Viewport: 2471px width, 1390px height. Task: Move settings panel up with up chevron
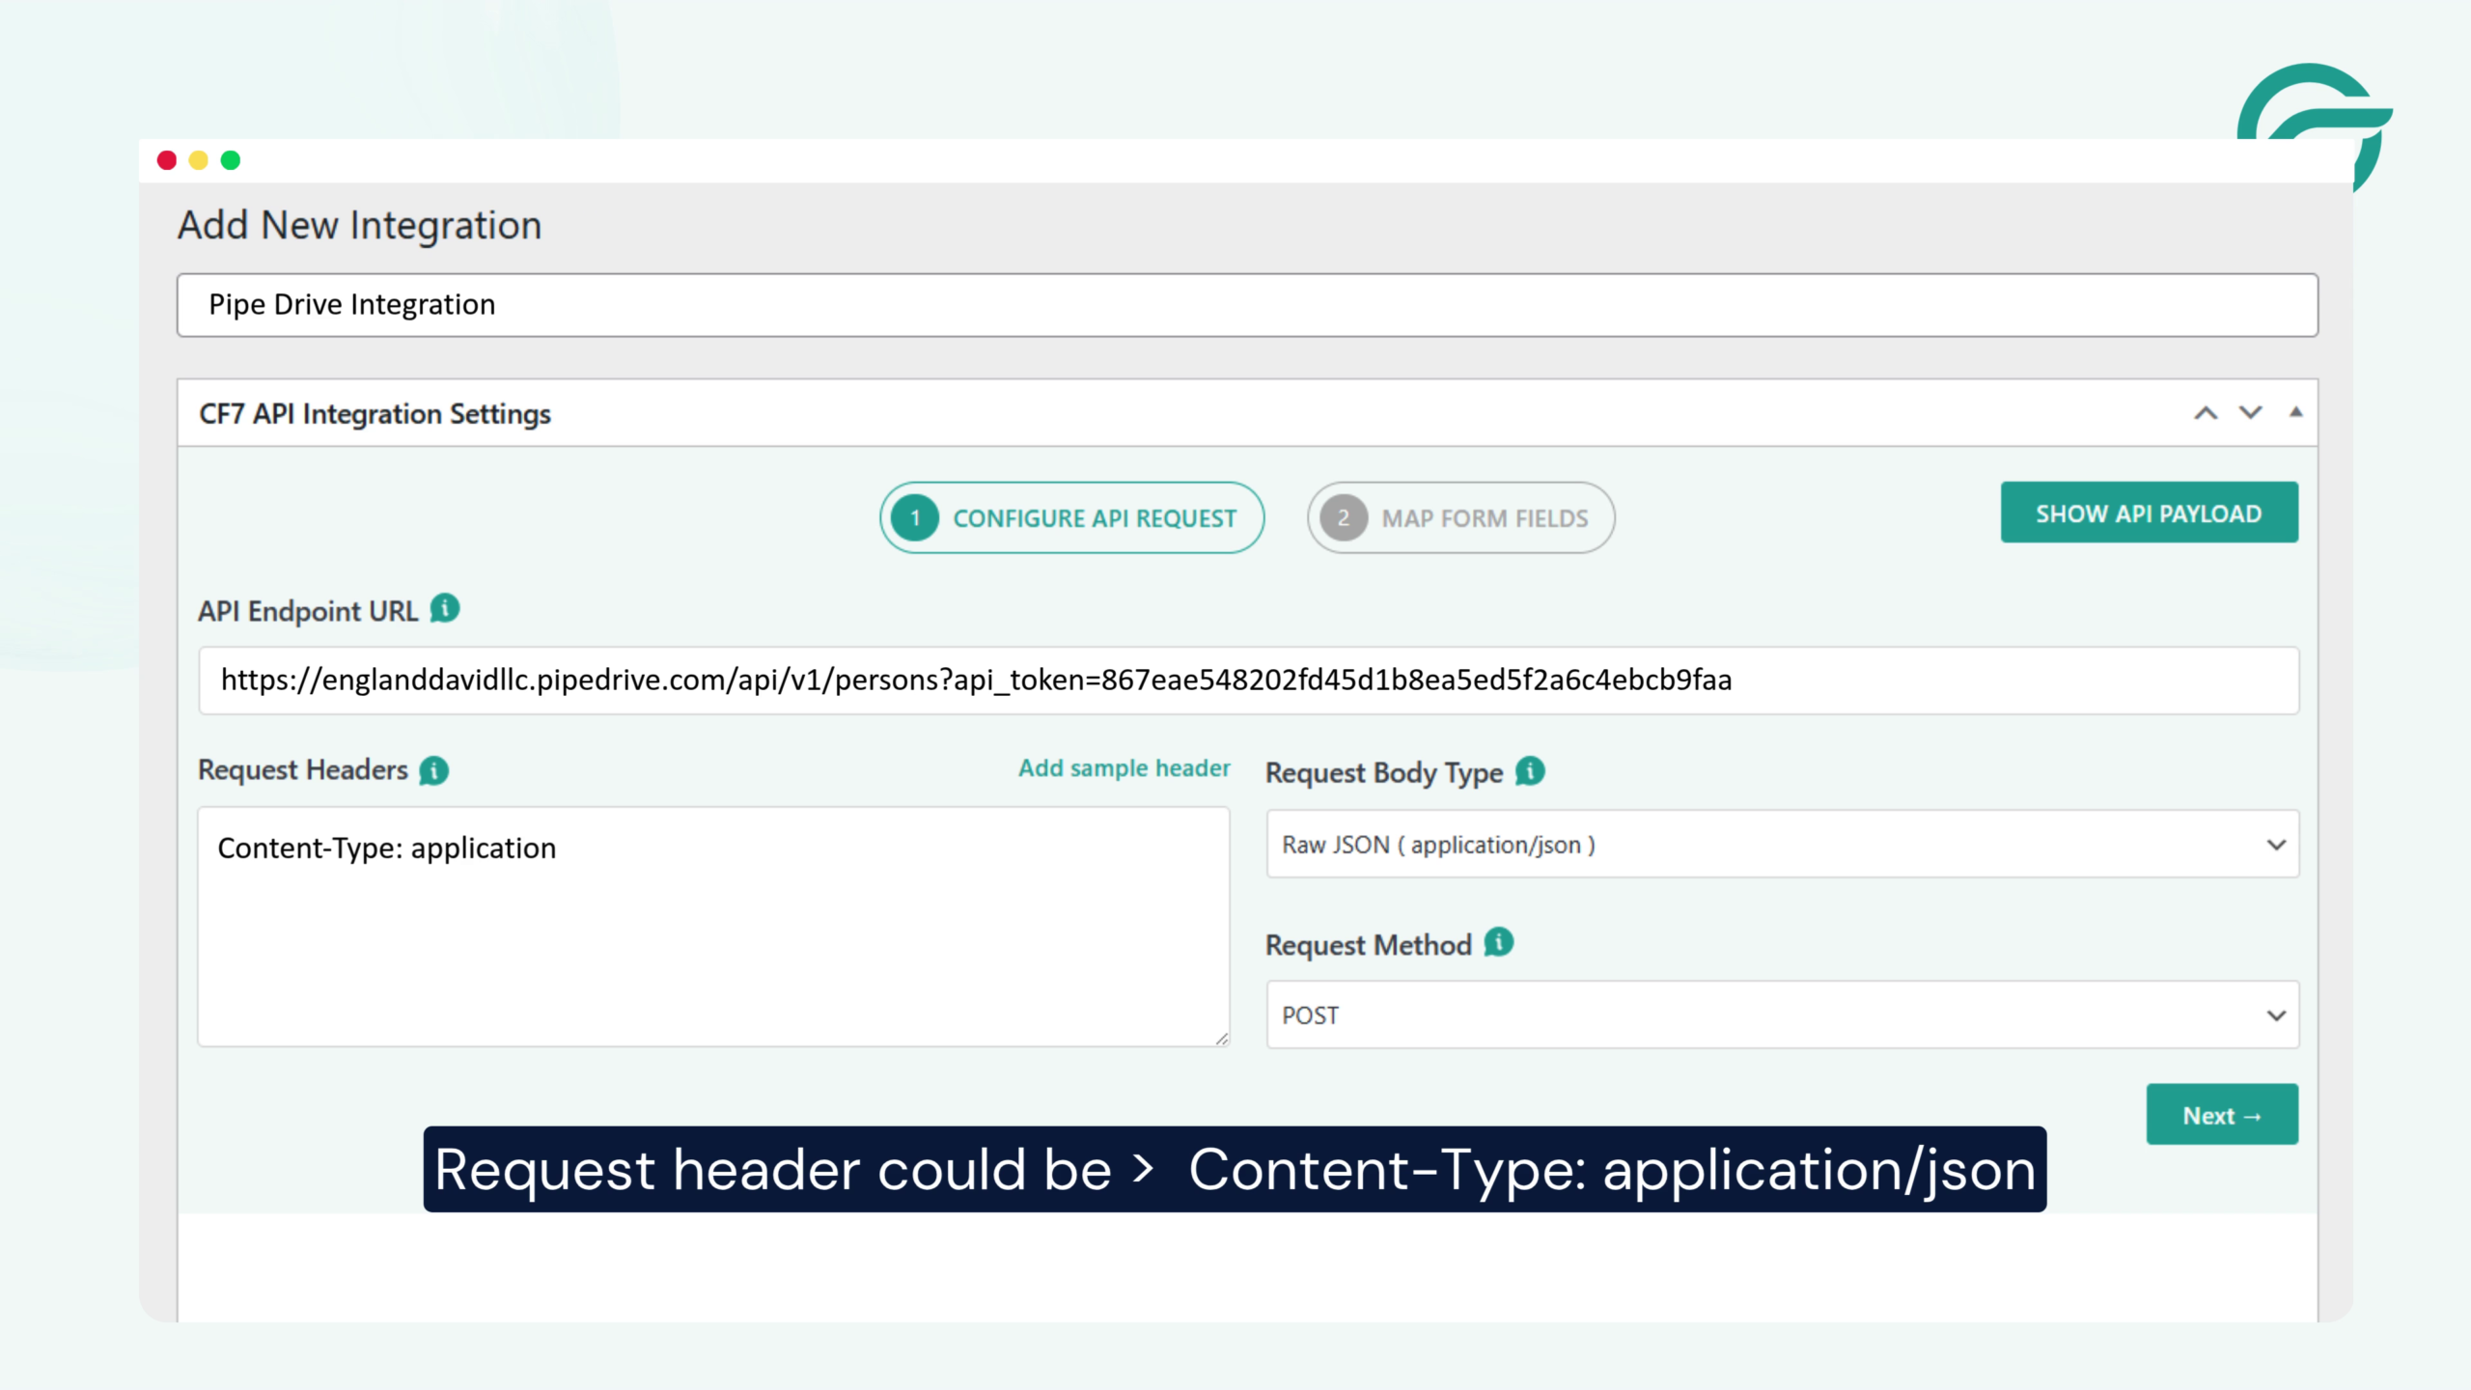[2206, 413]
